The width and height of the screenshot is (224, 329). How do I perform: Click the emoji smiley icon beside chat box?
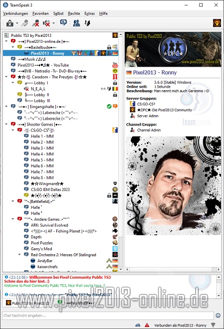pos(218,316)
